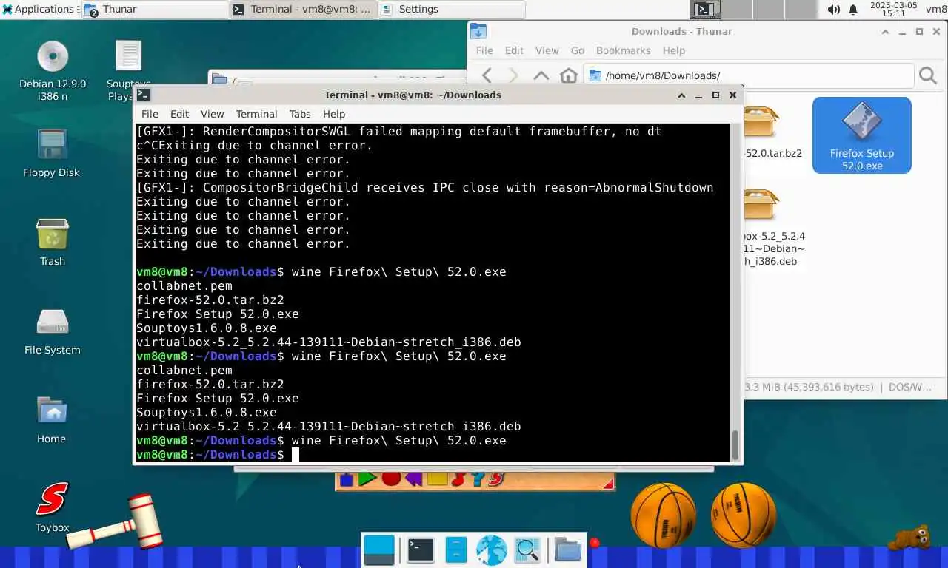Open Thunar's Help menu

[x=674, y=50]
